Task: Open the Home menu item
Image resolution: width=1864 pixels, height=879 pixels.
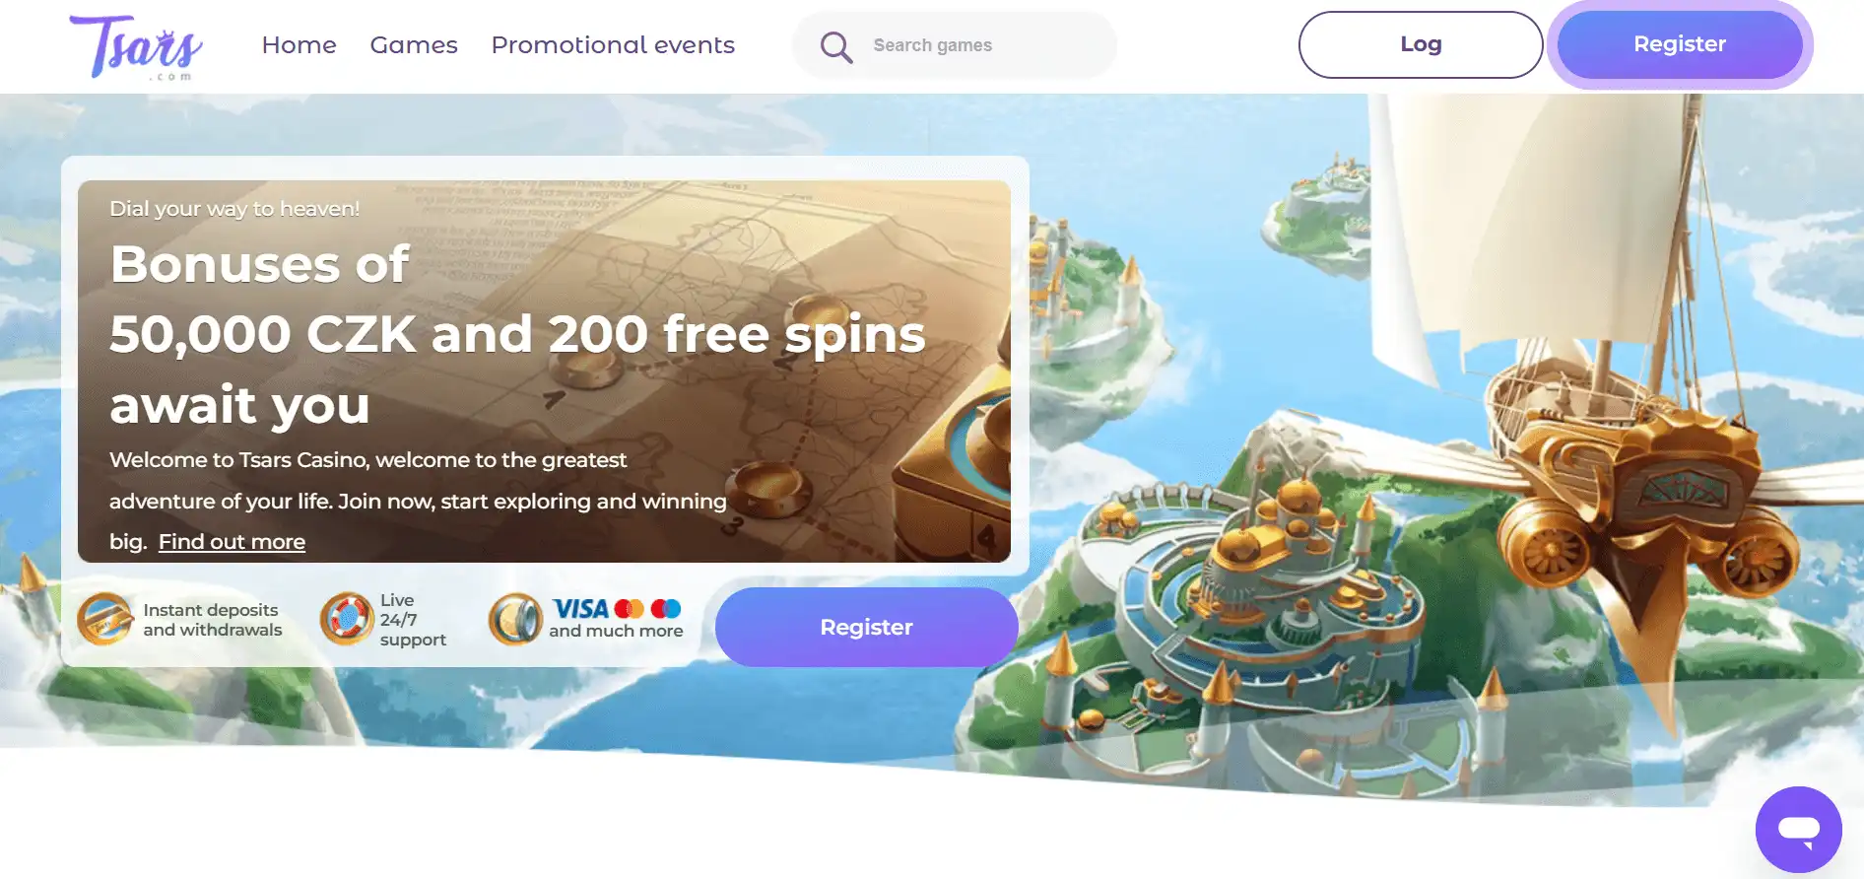Action: (x=300, y=45)
